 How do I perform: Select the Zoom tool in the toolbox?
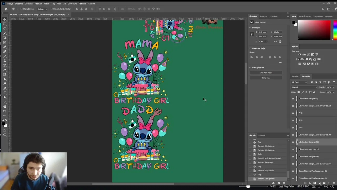click(x=5, y=111)
